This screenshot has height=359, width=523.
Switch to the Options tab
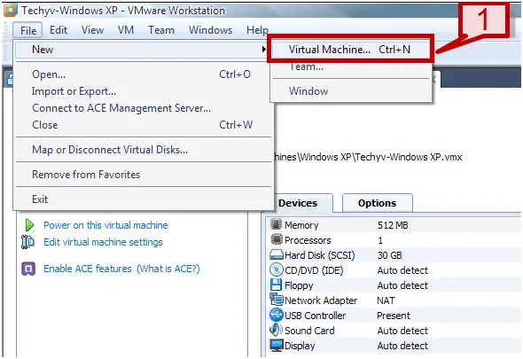tap(378, 203)
